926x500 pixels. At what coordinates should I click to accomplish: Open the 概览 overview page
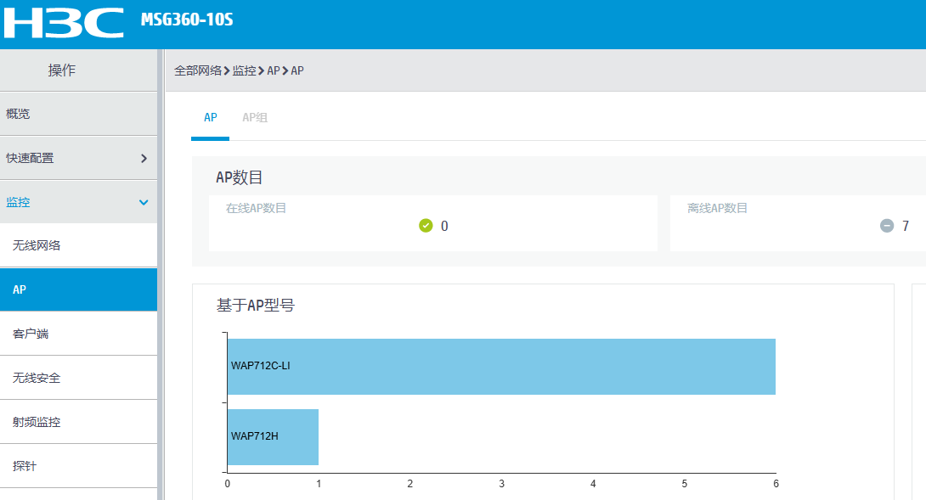pos(19,114)
